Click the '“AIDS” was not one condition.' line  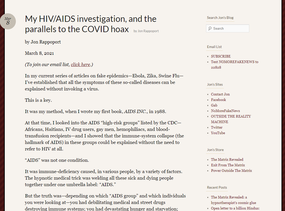[x=57, y=160]
